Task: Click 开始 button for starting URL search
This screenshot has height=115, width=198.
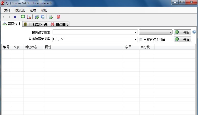Action: (x=182, y=39)
